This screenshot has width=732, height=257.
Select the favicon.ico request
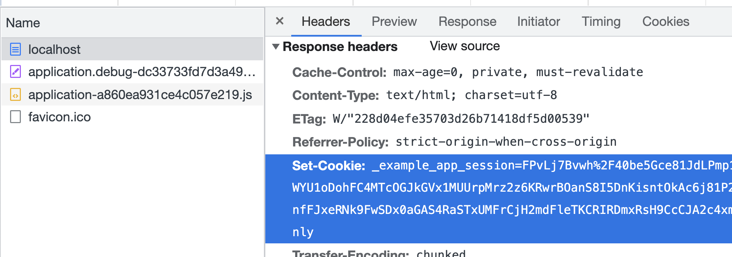click(60, 117)
